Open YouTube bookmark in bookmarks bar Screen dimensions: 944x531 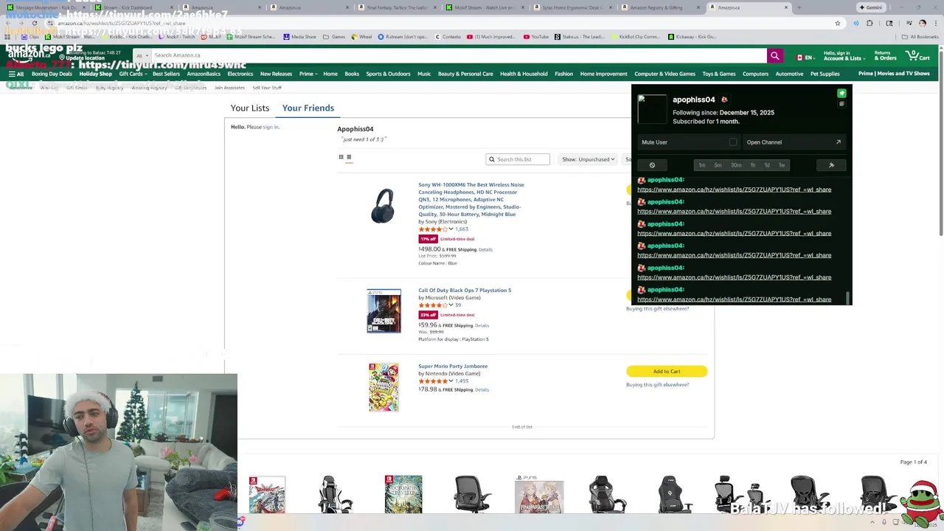click(536, 36)
